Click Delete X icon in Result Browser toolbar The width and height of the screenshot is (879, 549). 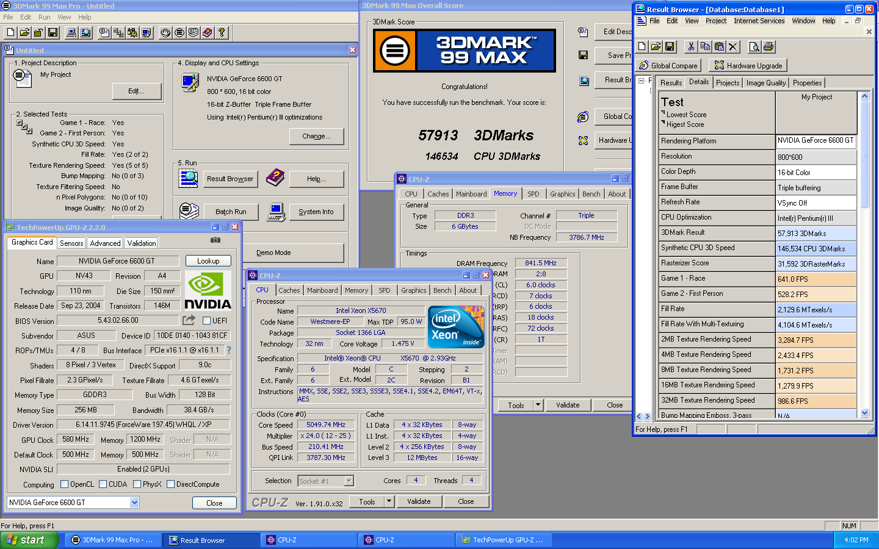tap(733, 46)
